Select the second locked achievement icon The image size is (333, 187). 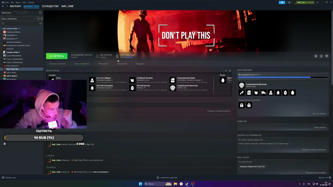pos(249,105)
